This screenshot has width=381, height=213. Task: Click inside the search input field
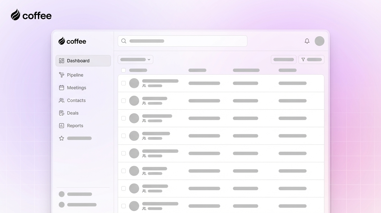(182, 41)
